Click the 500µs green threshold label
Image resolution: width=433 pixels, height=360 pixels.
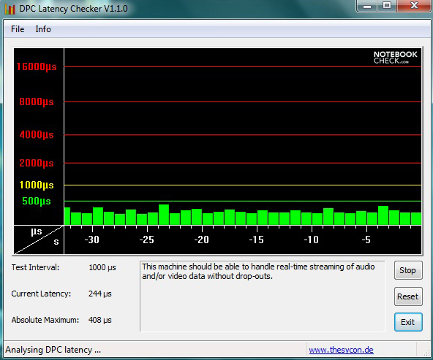[x=37, y=202]
